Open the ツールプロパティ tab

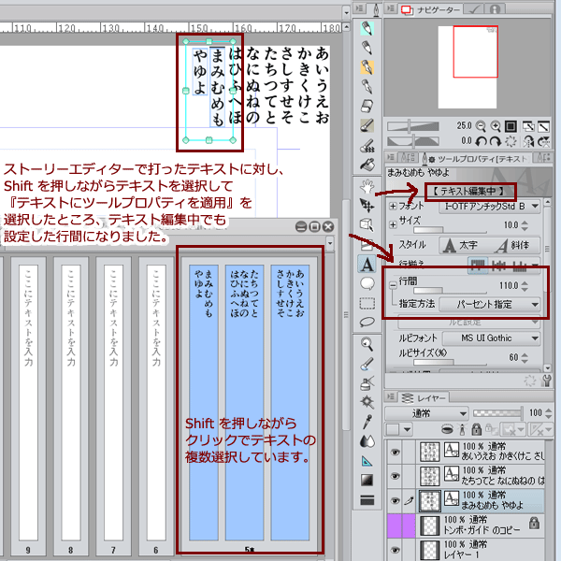(x=474, y=159)
